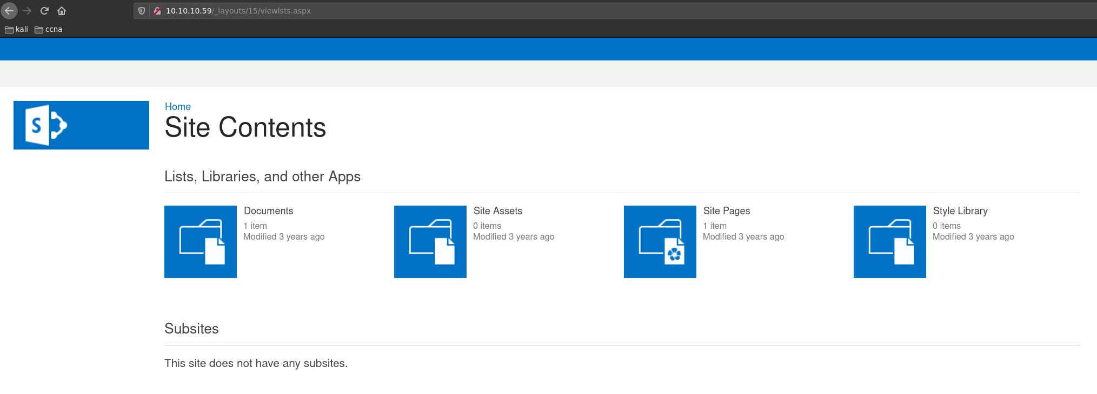Click the insecure connection lock icon
The image size is (1097, 394).
pos(157,11)
